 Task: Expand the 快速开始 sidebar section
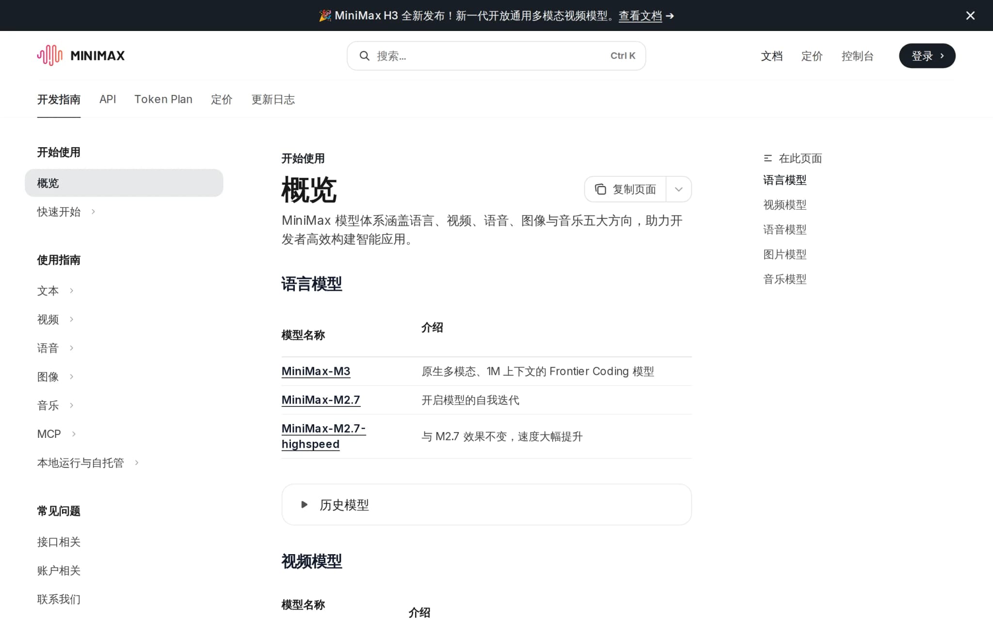click(93, 212)
